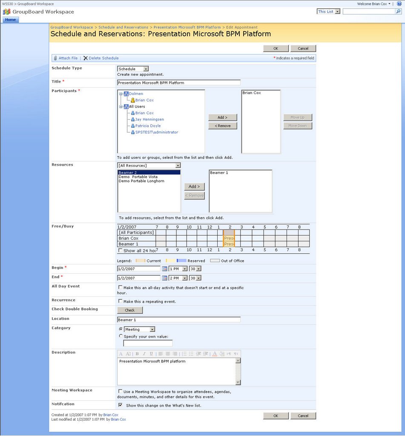
Task: Select 'Specify your own value' radio button
Action: tap(121, 336)
